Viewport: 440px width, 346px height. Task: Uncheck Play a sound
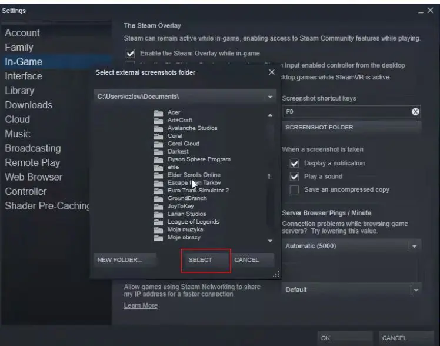coord(294,177)
